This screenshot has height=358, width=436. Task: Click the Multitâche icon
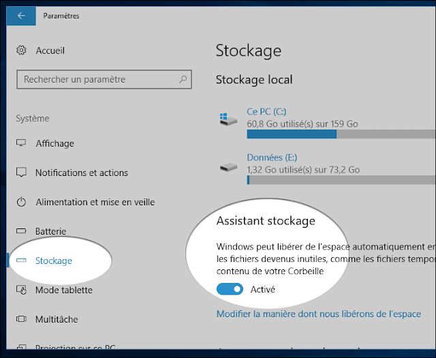(21, 319)
